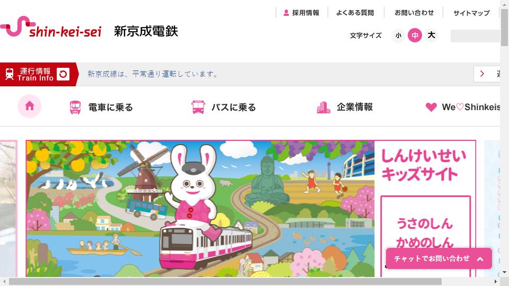This screenshot has height=286, width=509.
Task: Click the horizontal scrollbar thumb
Action: (225, 281)
